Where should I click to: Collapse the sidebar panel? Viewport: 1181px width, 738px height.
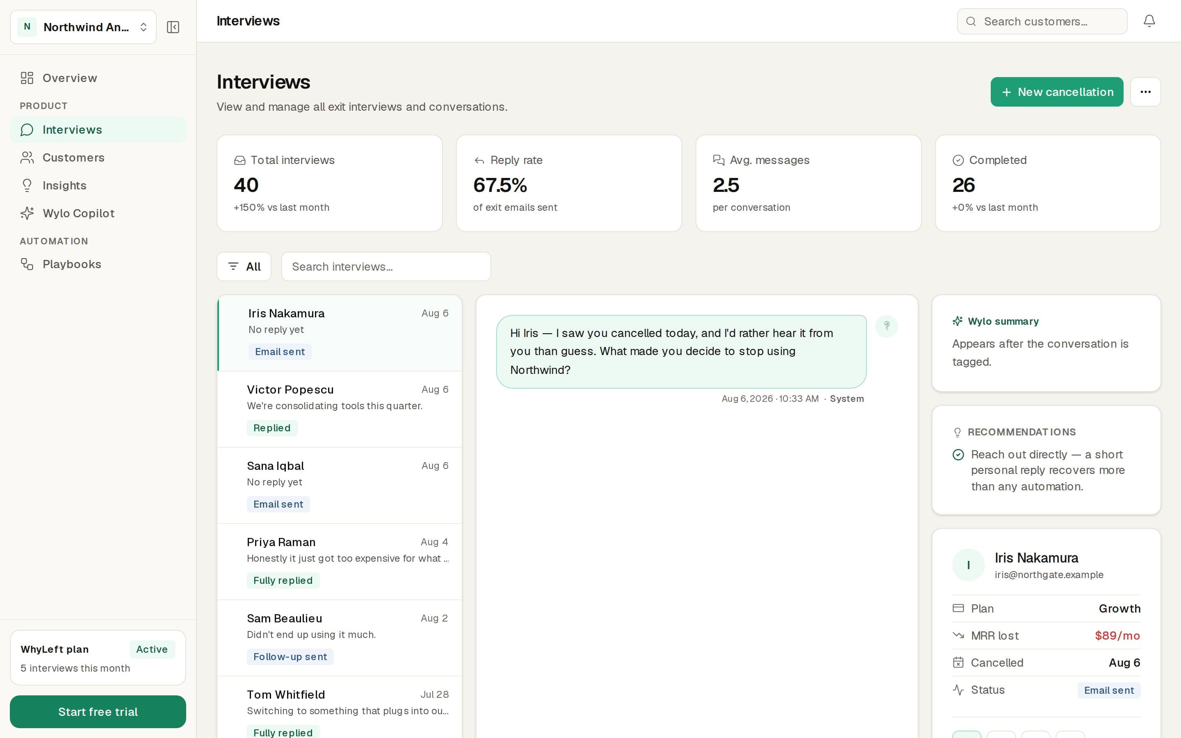click(x=173, y=27)
